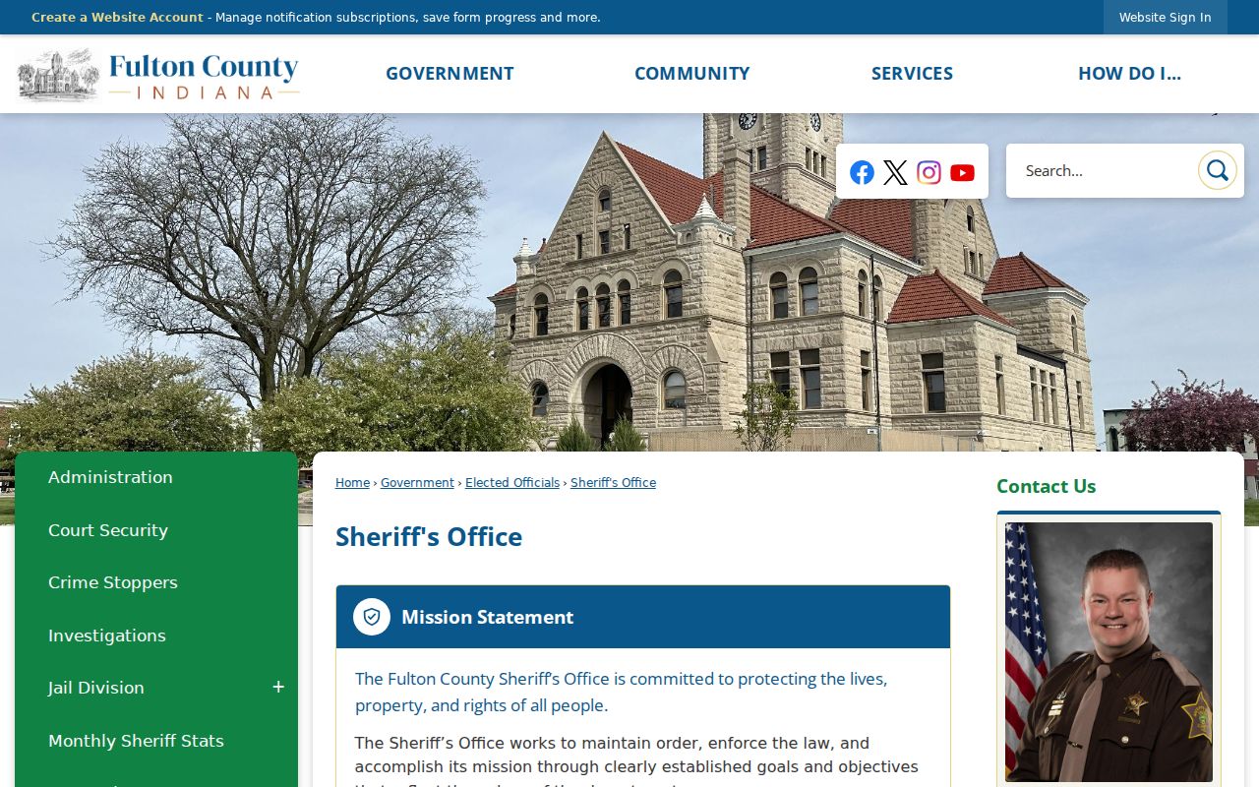This screenshot has width=1259, height=787.
Task: Open the Services menu
Action: [x=912, y=74]
